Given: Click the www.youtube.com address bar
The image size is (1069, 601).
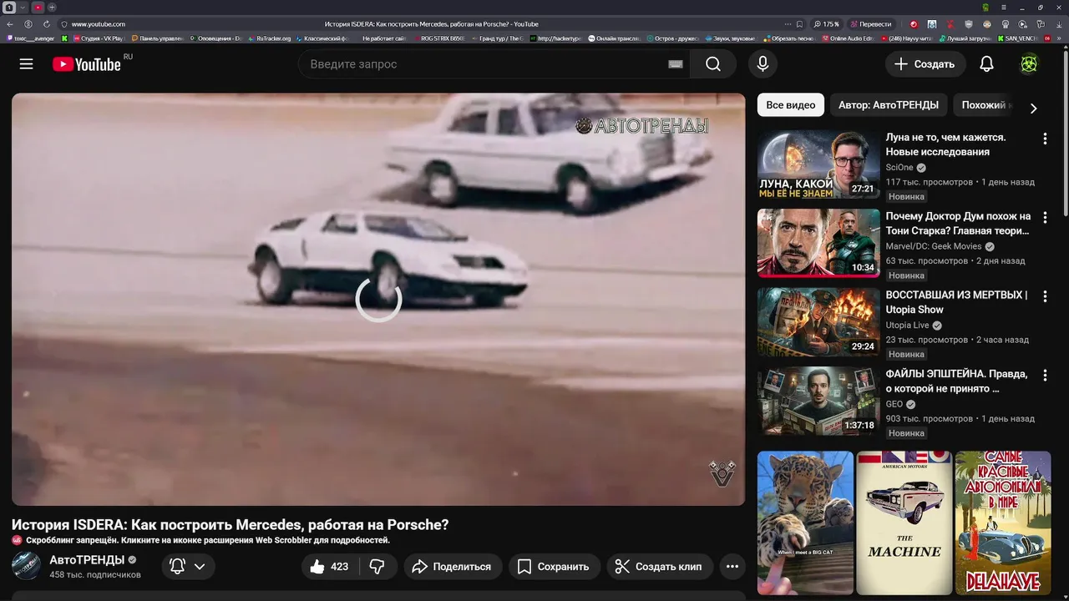Looking at the screenshot, I should (x=98, y=24).
